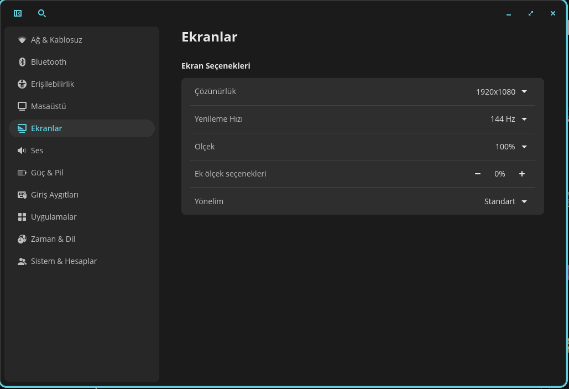Click the display icon next to Ekranlar
569x389 pixels.
[x=22, y=128]
